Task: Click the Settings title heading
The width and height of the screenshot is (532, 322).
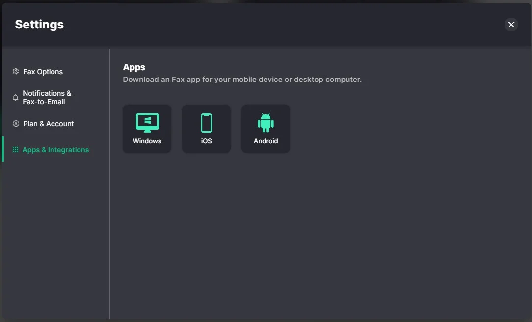Action: 39,25
